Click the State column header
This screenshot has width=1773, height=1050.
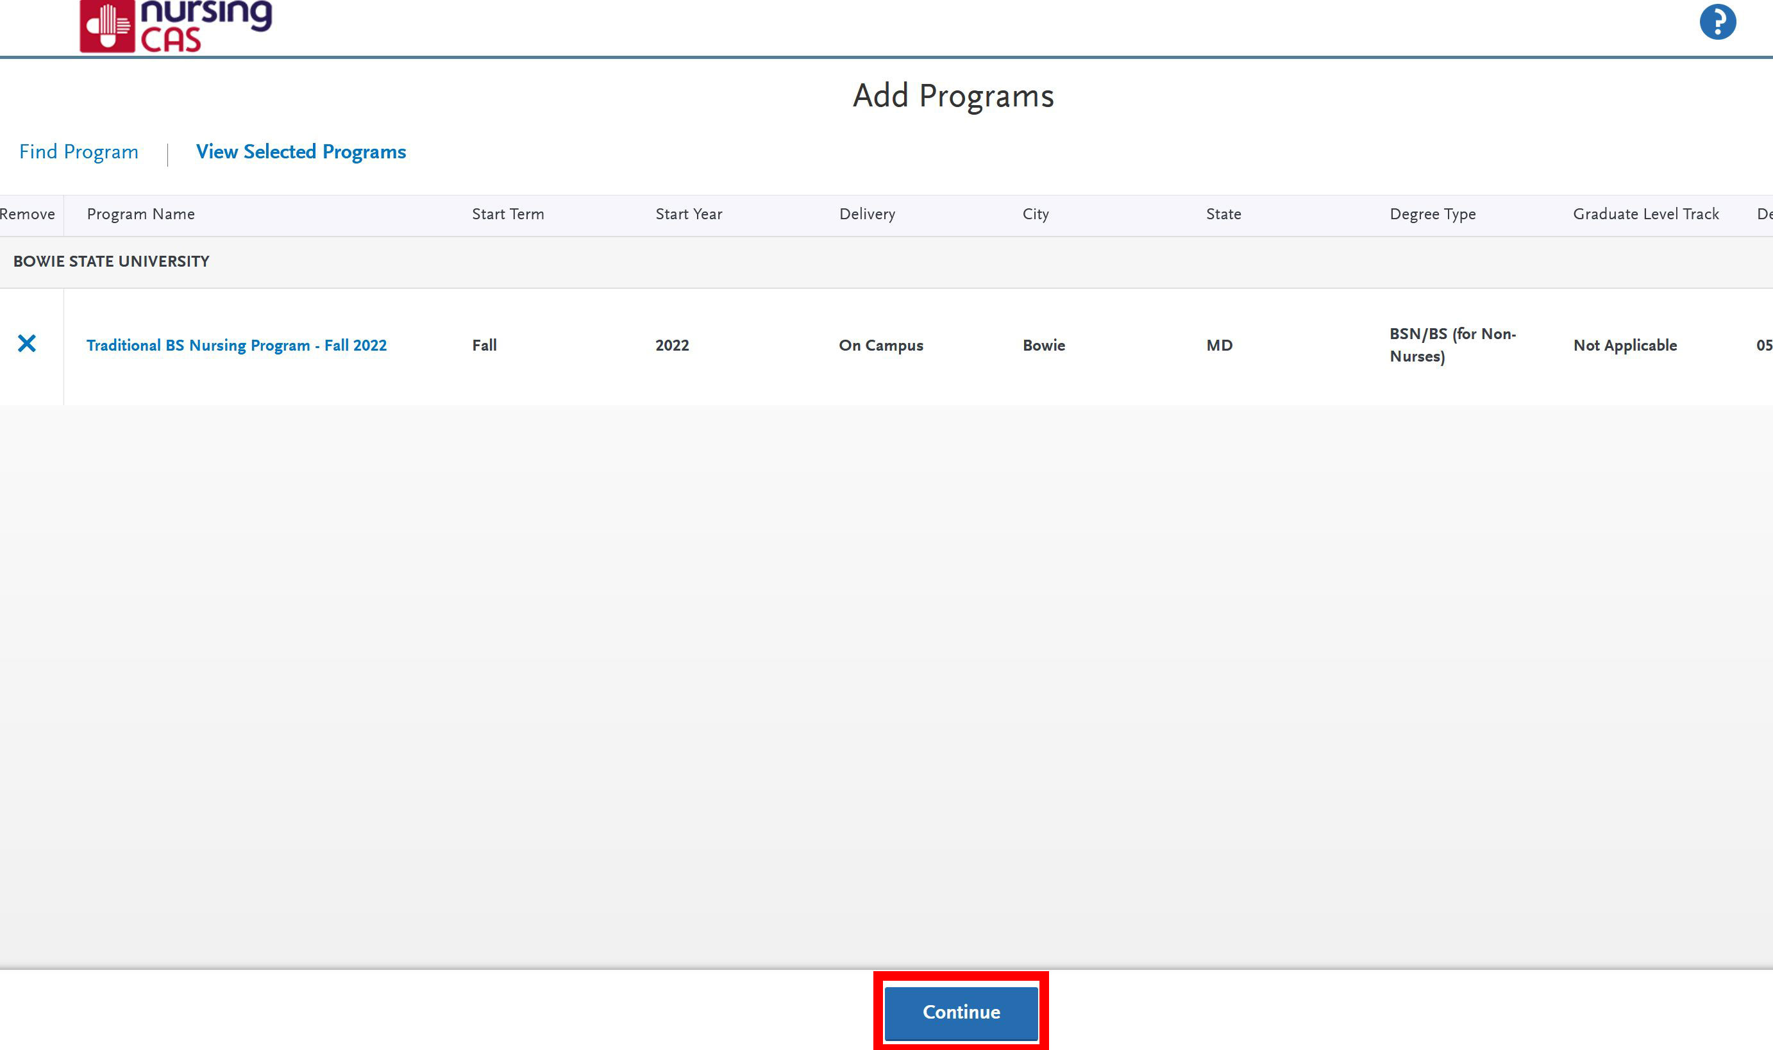click(1223, 214)
